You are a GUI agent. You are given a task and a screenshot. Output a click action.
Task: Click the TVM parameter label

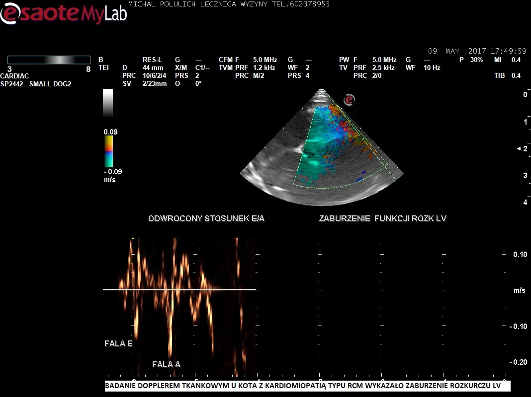(x=225, y=68)
